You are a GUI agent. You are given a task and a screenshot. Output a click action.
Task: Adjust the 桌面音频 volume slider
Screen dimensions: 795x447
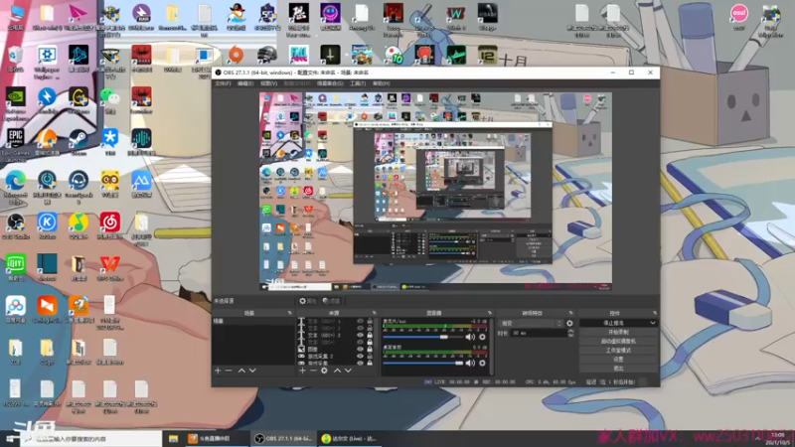[423, 363]
